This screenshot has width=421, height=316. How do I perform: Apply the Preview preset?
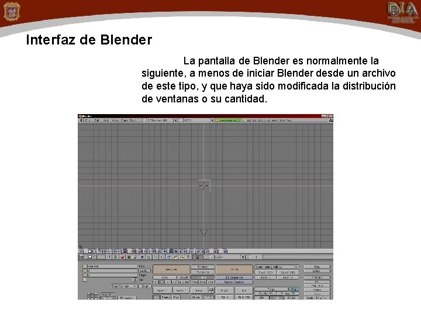[317, 277]
